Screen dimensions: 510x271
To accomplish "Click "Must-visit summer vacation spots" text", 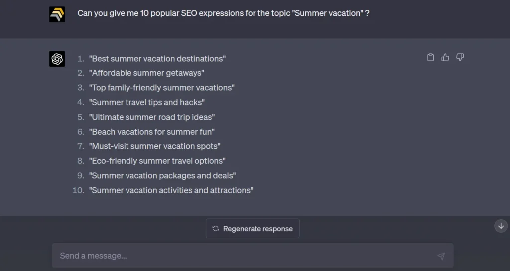I will tap(155, 146).
